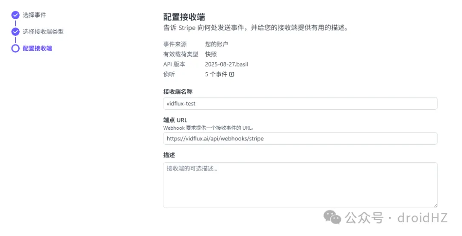Click the checkmark icon beside 选择事件
462x236 pixels.
[x=15, y=15]
